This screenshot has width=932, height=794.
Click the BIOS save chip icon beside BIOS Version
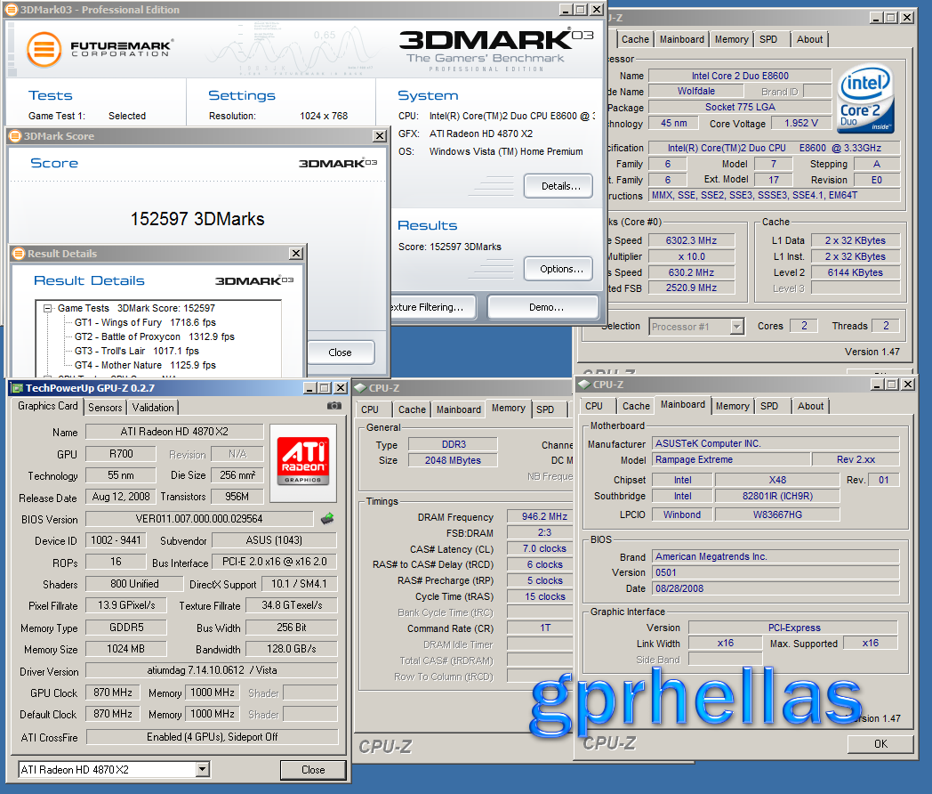point(328,517)
